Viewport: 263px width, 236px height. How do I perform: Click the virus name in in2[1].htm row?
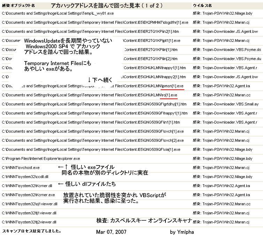225,32
